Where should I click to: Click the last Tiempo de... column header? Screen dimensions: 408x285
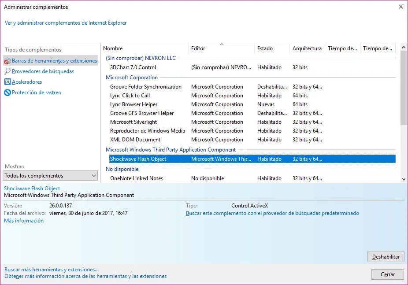pyautogui.click(x=378, y=48)
